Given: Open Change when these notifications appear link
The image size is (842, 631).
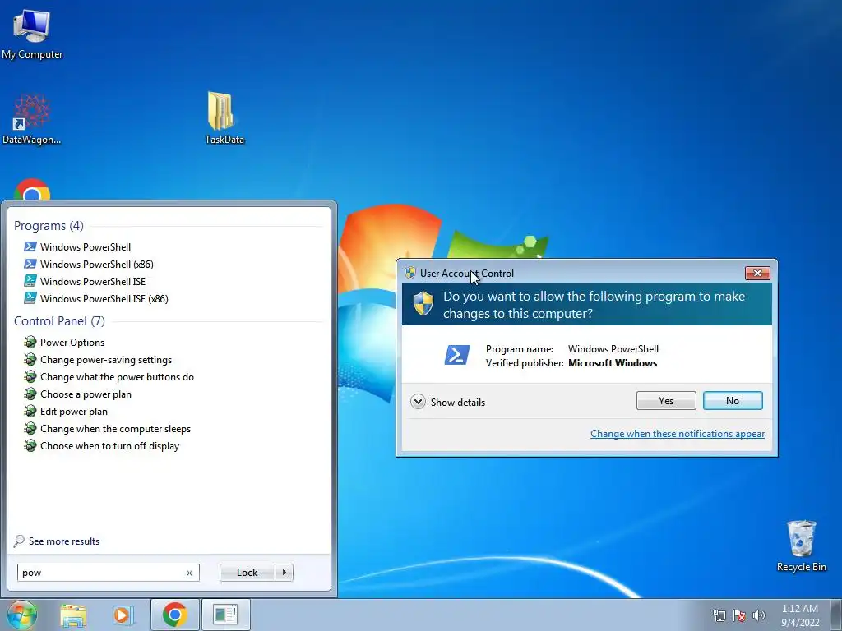Looking at the screenshot, I should [678, 434].
